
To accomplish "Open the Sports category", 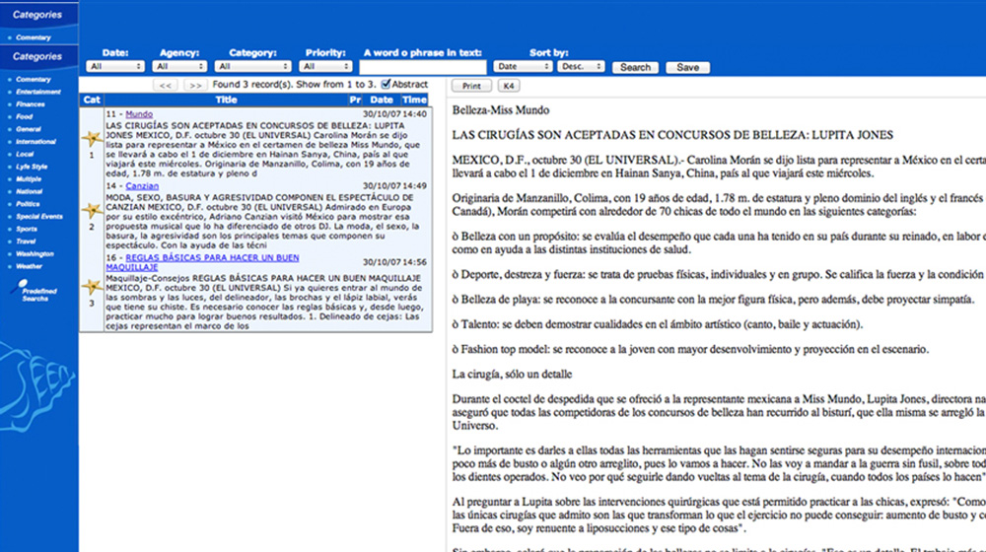I will [27, 228].
